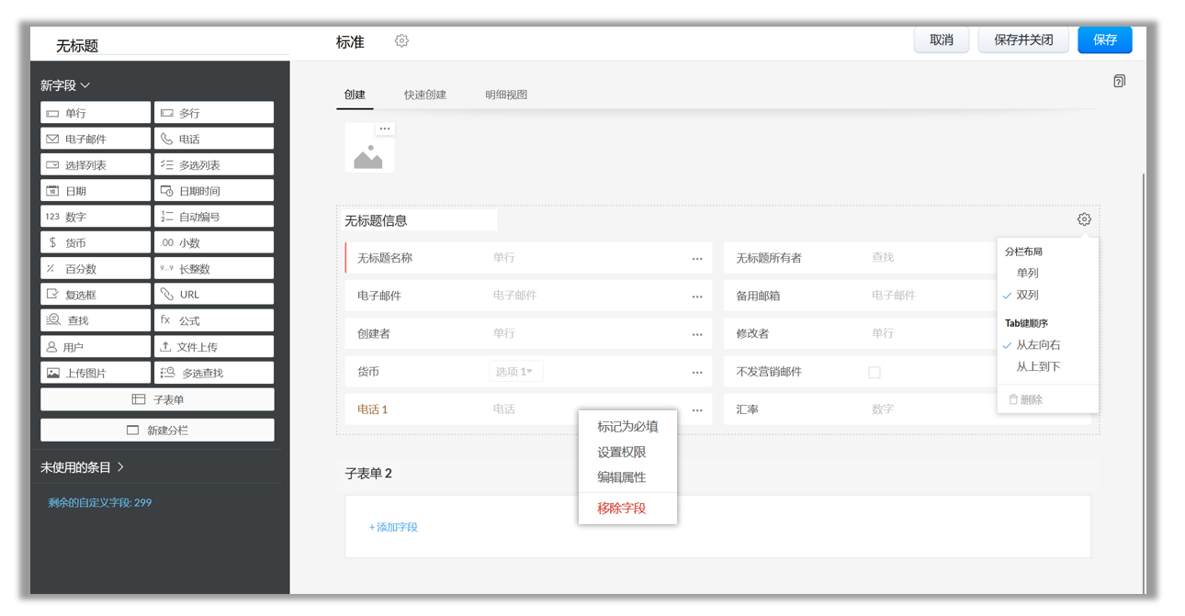The image size is (1185, 616).
Task: Click the 无标题 layout name field
Action: click(x=165, y=45)
